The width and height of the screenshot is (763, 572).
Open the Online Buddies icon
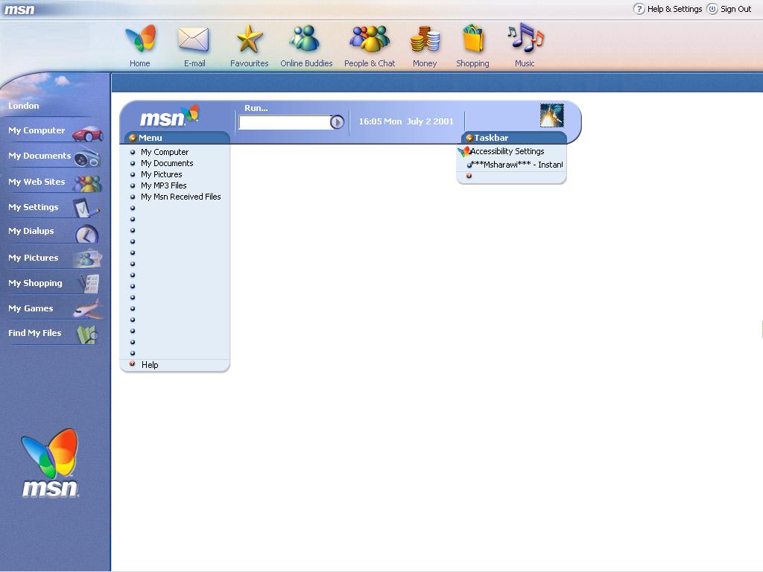point(305,39)
